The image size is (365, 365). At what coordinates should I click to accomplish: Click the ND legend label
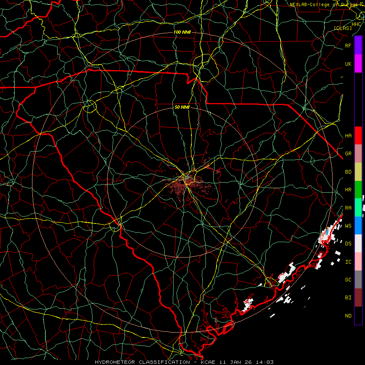348,316
